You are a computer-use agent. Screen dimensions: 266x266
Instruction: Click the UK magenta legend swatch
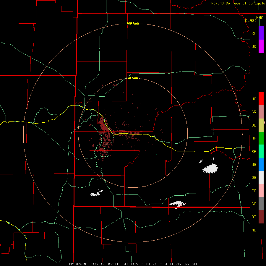(261, 46)
